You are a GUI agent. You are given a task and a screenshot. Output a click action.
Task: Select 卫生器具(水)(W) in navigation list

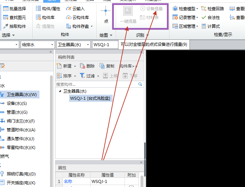click(19, 95)
